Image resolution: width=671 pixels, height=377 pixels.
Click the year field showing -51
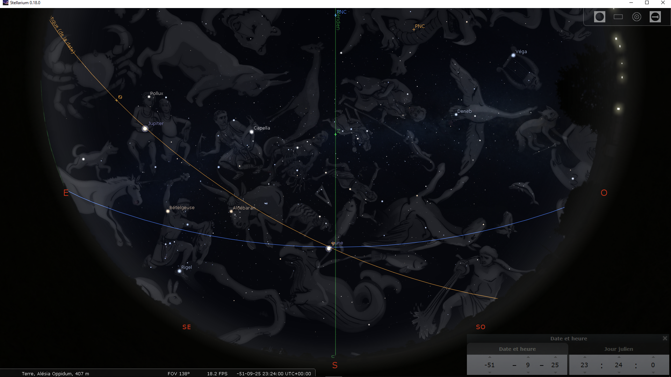coord(490,365)
